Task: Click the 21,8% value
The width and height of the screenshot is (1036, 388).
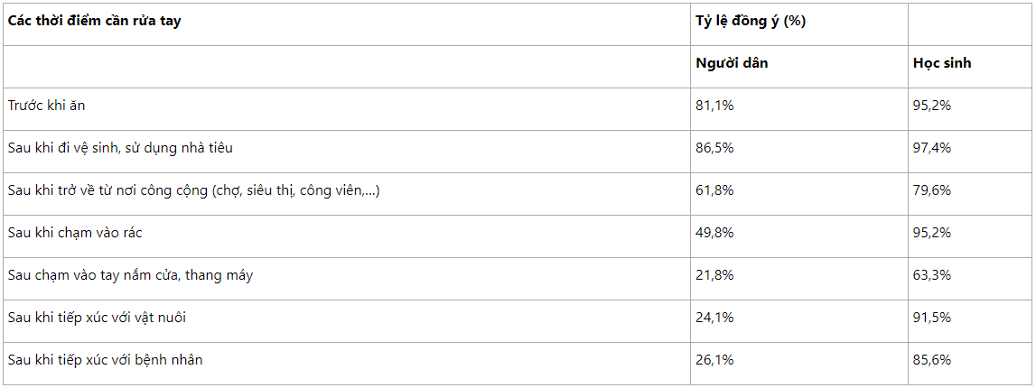Action: [x=714, y=275]
